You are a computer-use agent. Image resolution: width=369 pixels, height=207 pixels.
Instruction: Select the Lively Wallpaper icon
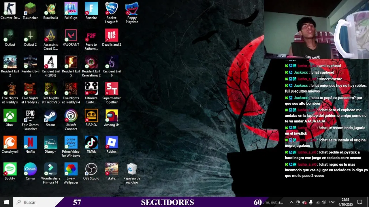71,173
